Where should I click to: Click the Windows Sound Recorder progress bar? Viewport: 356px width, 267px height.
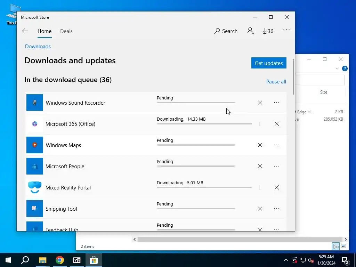[196, 103]
